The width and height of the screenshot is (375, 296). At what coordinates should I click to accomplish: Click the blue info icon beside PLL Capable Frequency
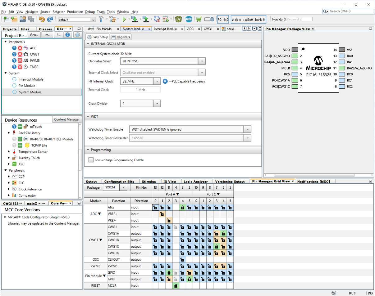pyautogui.click(x=165, y=81)
